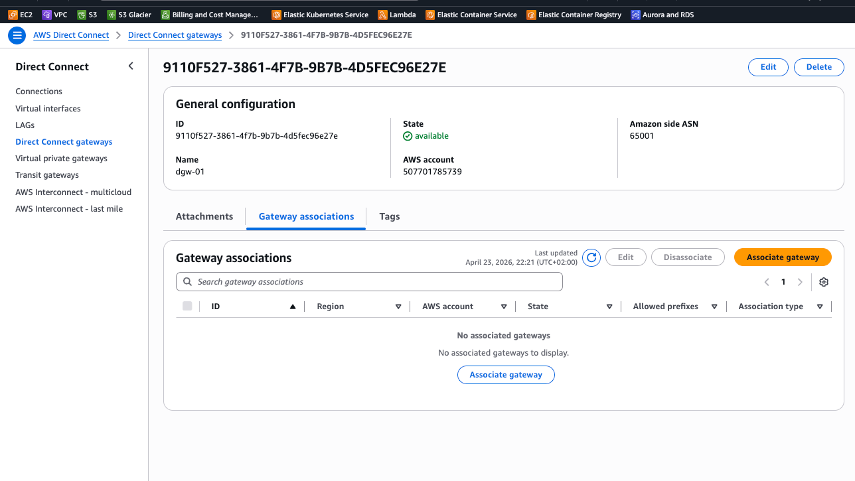The width and height of the screenshot is (855, 481).
Task: Click the orange Associate gateway button
Action: 783,257
